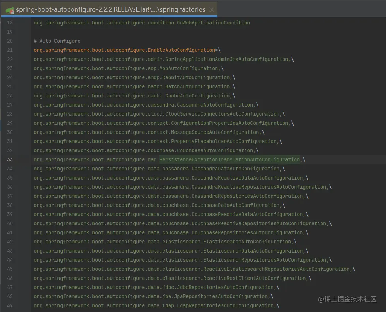Click the EnableAutoConfiguration property key
Screen dimensions: 386x312
pyautogui.click(x=124, y=50)
